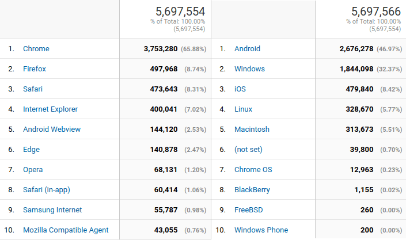
Task: Select the Macintosh operating system link
Action: click(252, 129)
